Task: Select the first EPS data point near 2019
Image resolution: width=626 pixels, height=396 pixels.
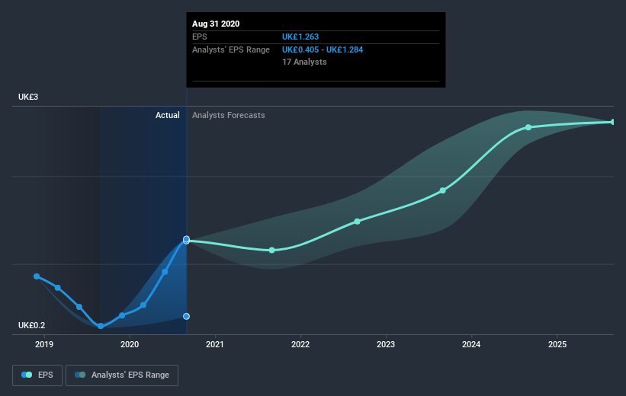Action: pyautogui.click(x=37, y=276)
